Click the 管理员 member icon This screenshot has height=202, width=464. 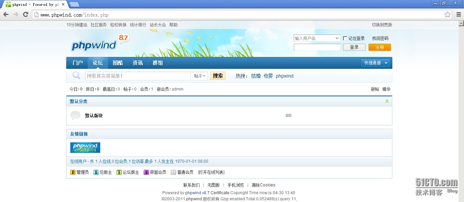pyautogui.click(x=73, y=172)
